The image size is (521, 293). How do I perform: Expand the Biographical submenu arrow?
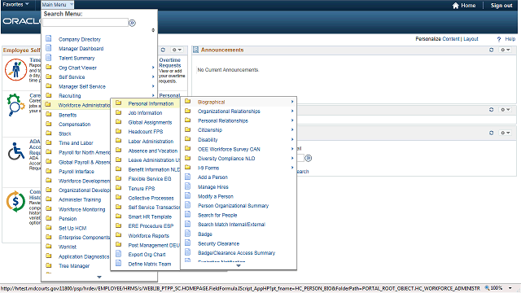[292, 102]
